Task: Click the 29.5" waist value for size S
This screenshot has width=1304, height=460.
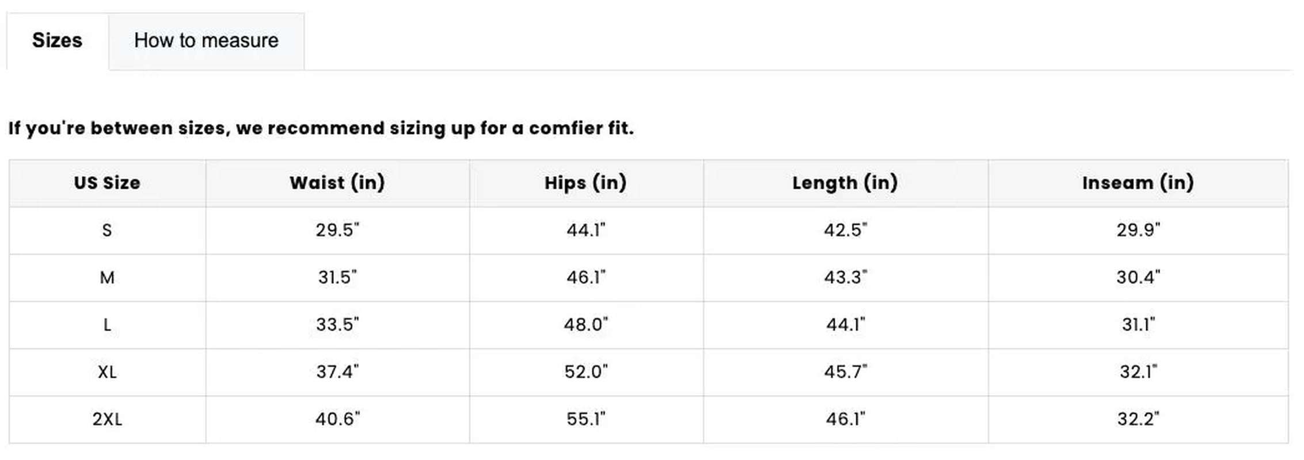Action: [337, 231]
